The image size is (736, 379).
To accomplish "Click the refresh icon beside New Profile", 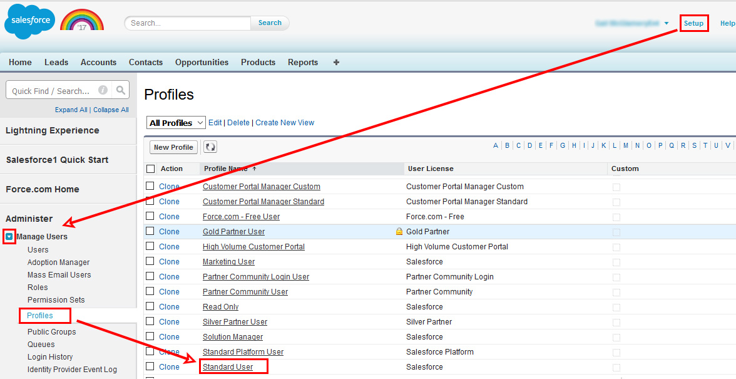I will 210,147.
